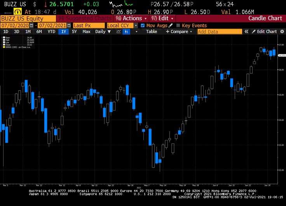Open 94) Suggested Charts
The image size is (286, 206).
pos(85,18)
